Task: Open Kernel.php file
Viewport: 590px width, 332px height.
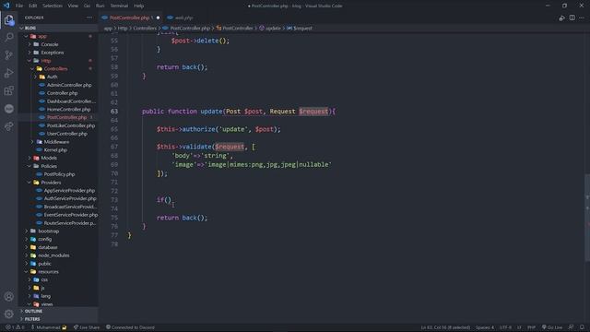Action: coord(58,149)
